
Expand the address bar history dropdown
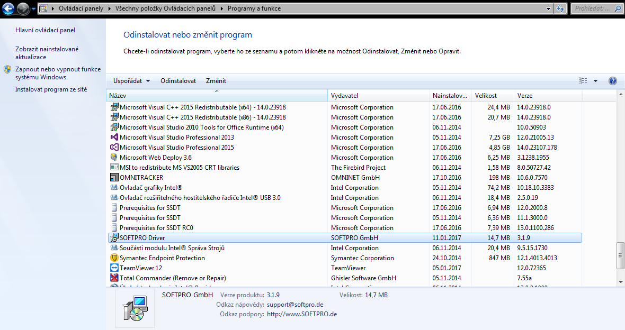pos(549,8)
